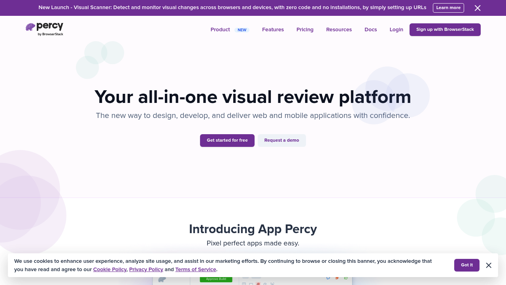Image resolution: width=506 pixels, height=285 pixels.
Task: Click the green thumbs-up icon in preview
Action: pyautogui.click(x=346, y=278)
